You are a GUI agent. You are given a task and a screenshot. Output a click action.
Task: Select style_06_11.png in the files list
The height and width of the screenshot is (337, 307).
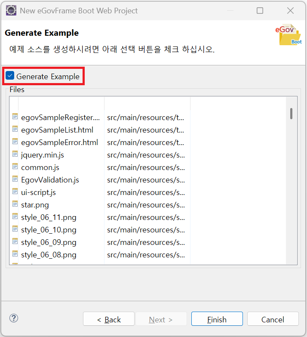click(x=49, y=217)
